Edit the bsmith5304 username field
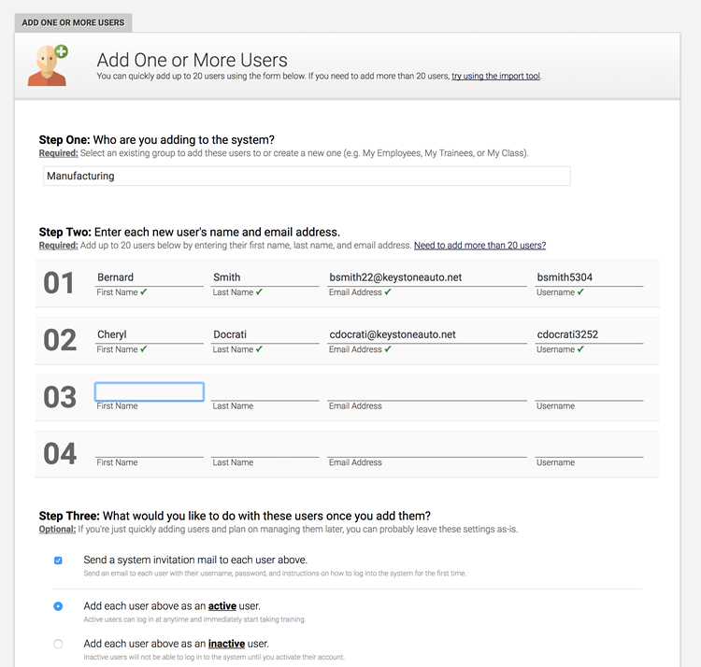The height and width of the screenshot is (667, 701). pos(589,277)
